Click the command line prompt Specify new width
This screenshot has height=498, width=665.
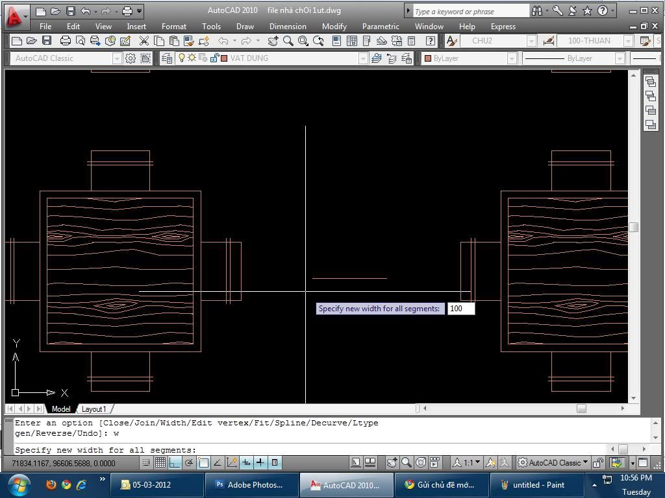pyautogui.click(x=106, y=450)
